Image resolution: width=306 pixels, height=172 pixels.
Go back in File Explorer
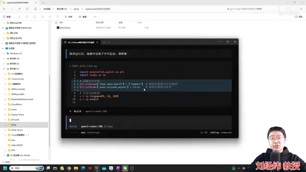click(x=4, y=9)
